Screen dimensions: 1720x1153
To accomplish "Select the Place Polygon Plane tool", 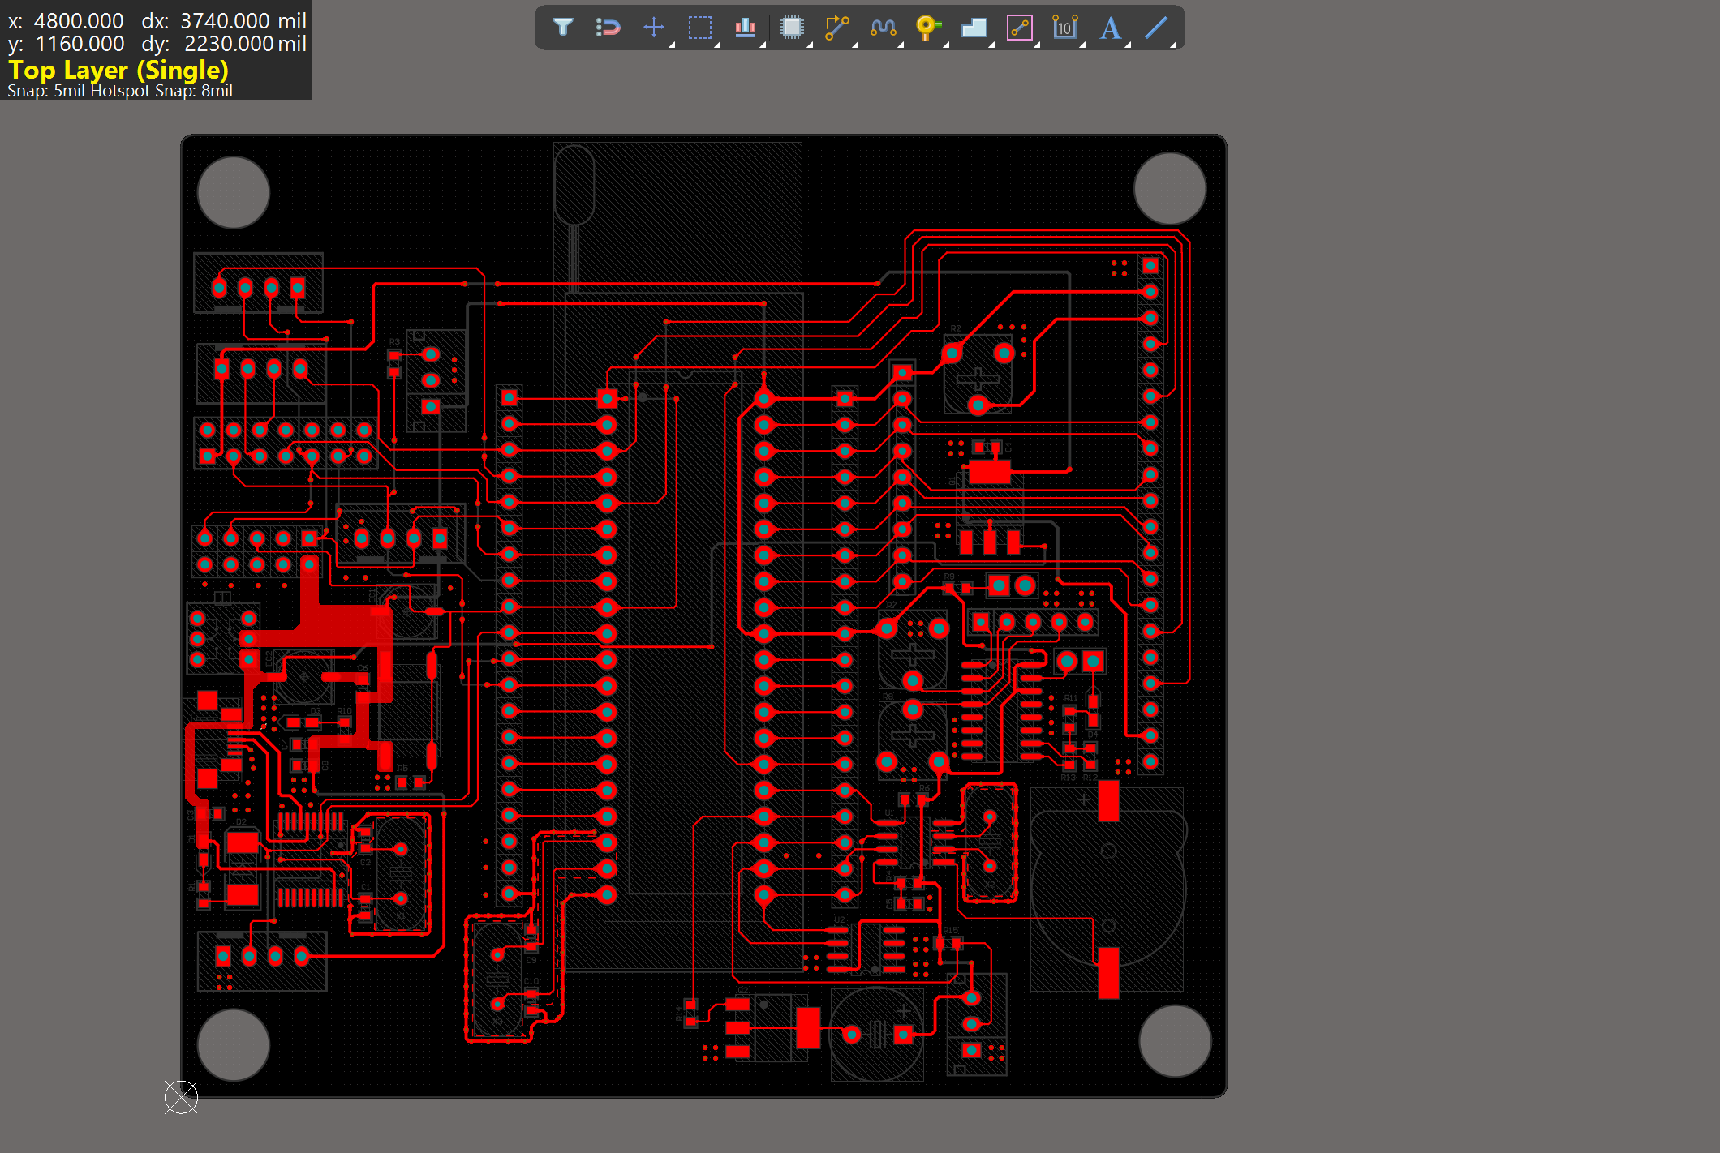I will [974, 28].
